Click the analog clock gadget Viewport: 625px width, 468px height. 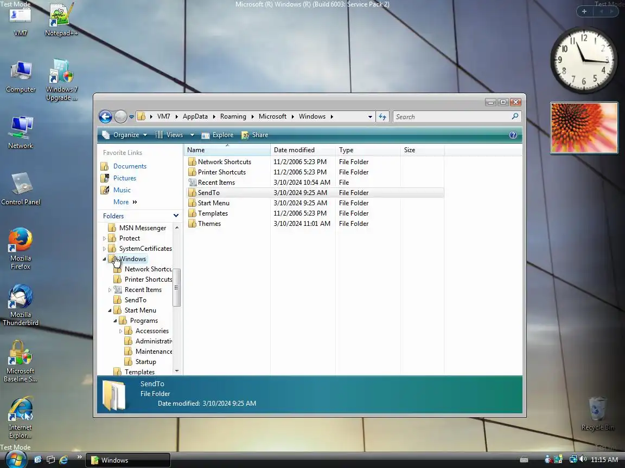tap(584, 60)
